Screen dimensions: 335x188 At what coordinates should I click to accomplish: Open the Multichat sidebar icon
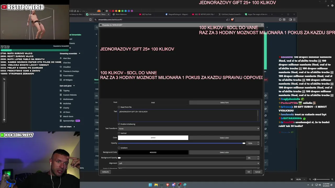point(61,103)
